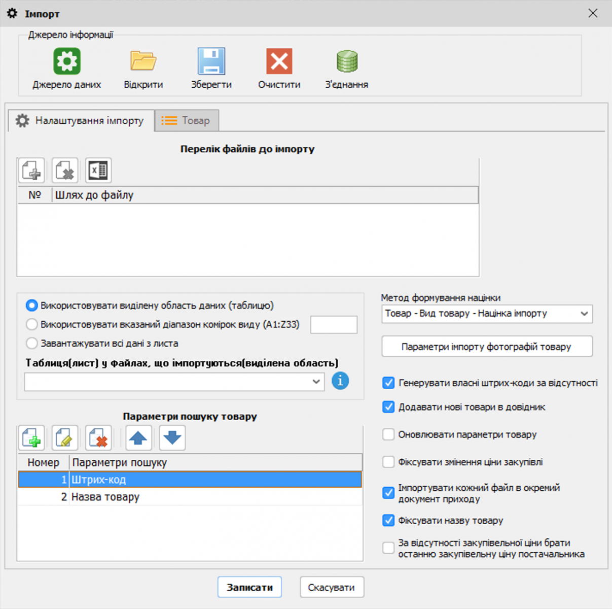Uncheck Додавати нові товари в довідник
The height and width of the screenshot is (609, 612).
click(x=388, y=407)
